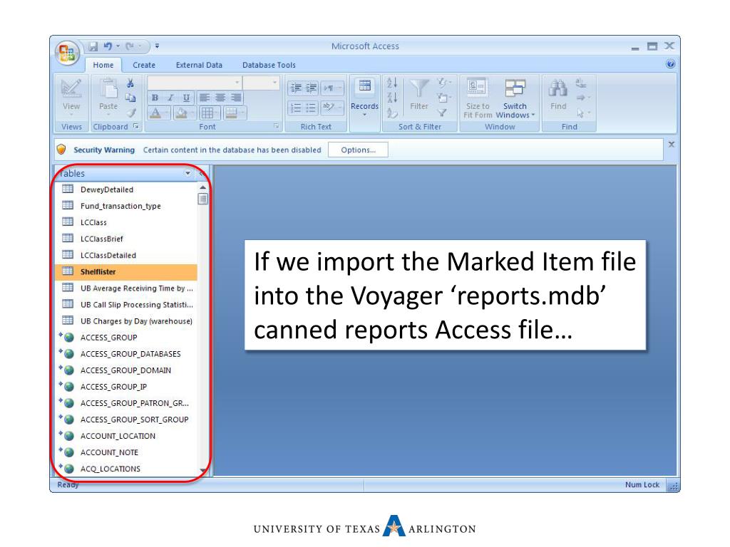
Task: Switch to the Home ribbon tab
Action: click(103, 65)
